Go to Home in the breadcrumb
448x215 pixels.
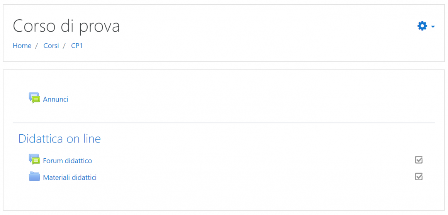point(22,46)
